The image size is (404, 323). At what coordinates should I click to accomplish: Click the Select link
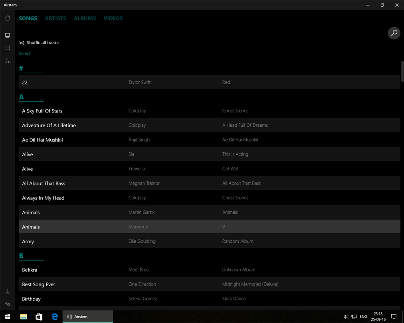pyautogui.click(x=25, y=53)
